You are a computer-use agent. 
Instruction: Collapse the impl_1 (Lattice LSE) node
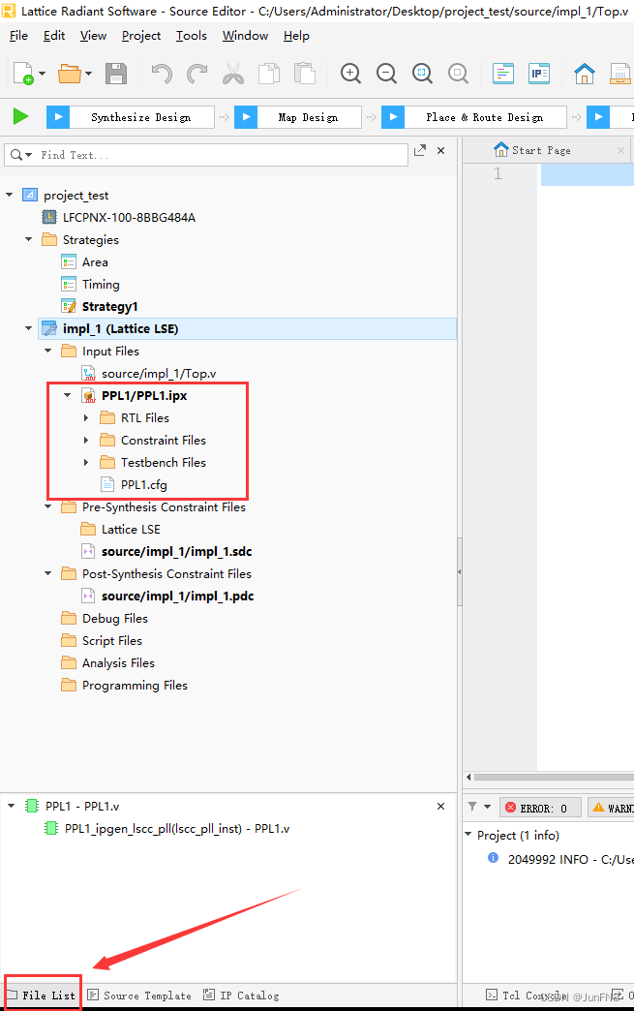(x=28, y=328)
